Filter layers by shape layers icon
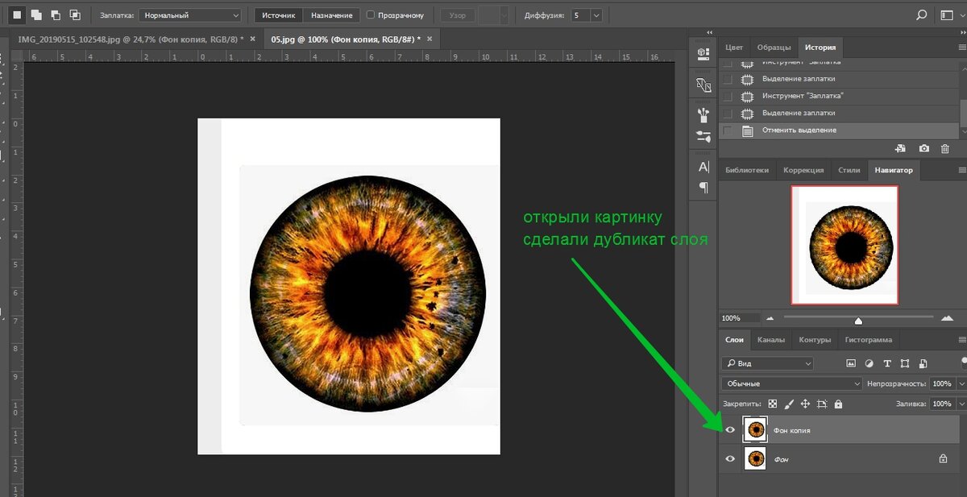Viewport: 967px width, 497px height. (x=905, y=363)
